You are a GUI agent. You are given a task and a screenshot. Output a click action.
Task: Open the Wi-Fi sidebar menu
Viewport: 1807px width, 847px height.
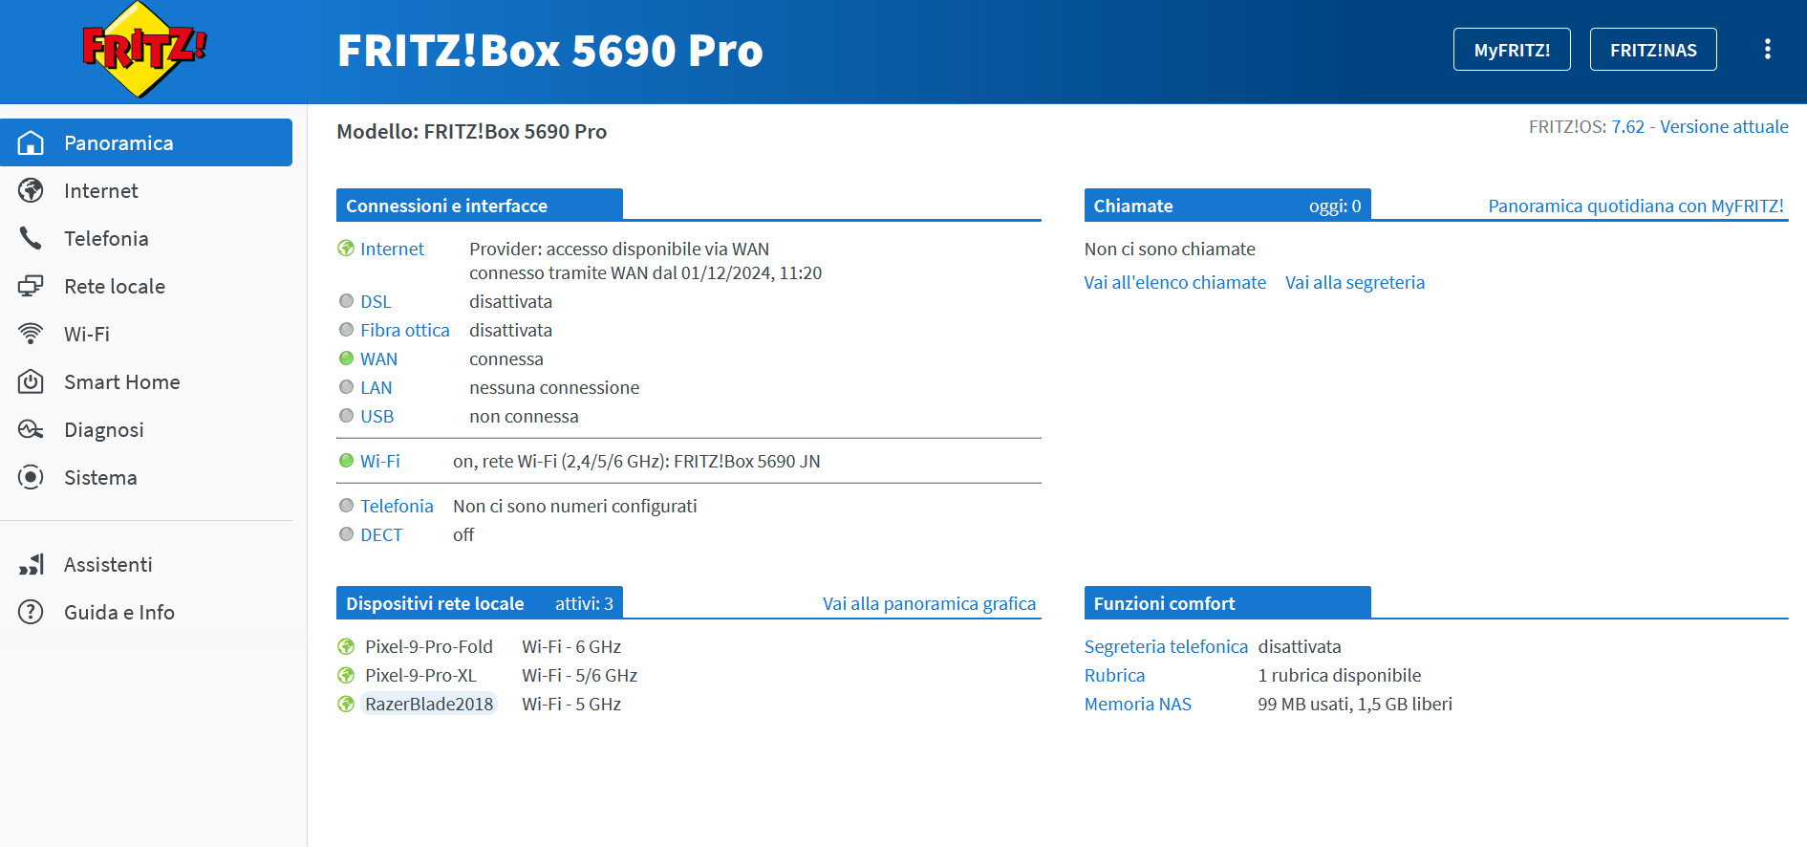[146, 334]
